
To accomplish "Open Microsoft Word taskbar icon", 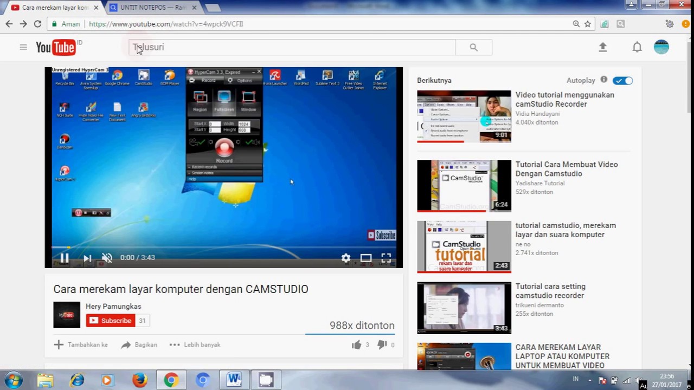I will [x=234, y=380].
